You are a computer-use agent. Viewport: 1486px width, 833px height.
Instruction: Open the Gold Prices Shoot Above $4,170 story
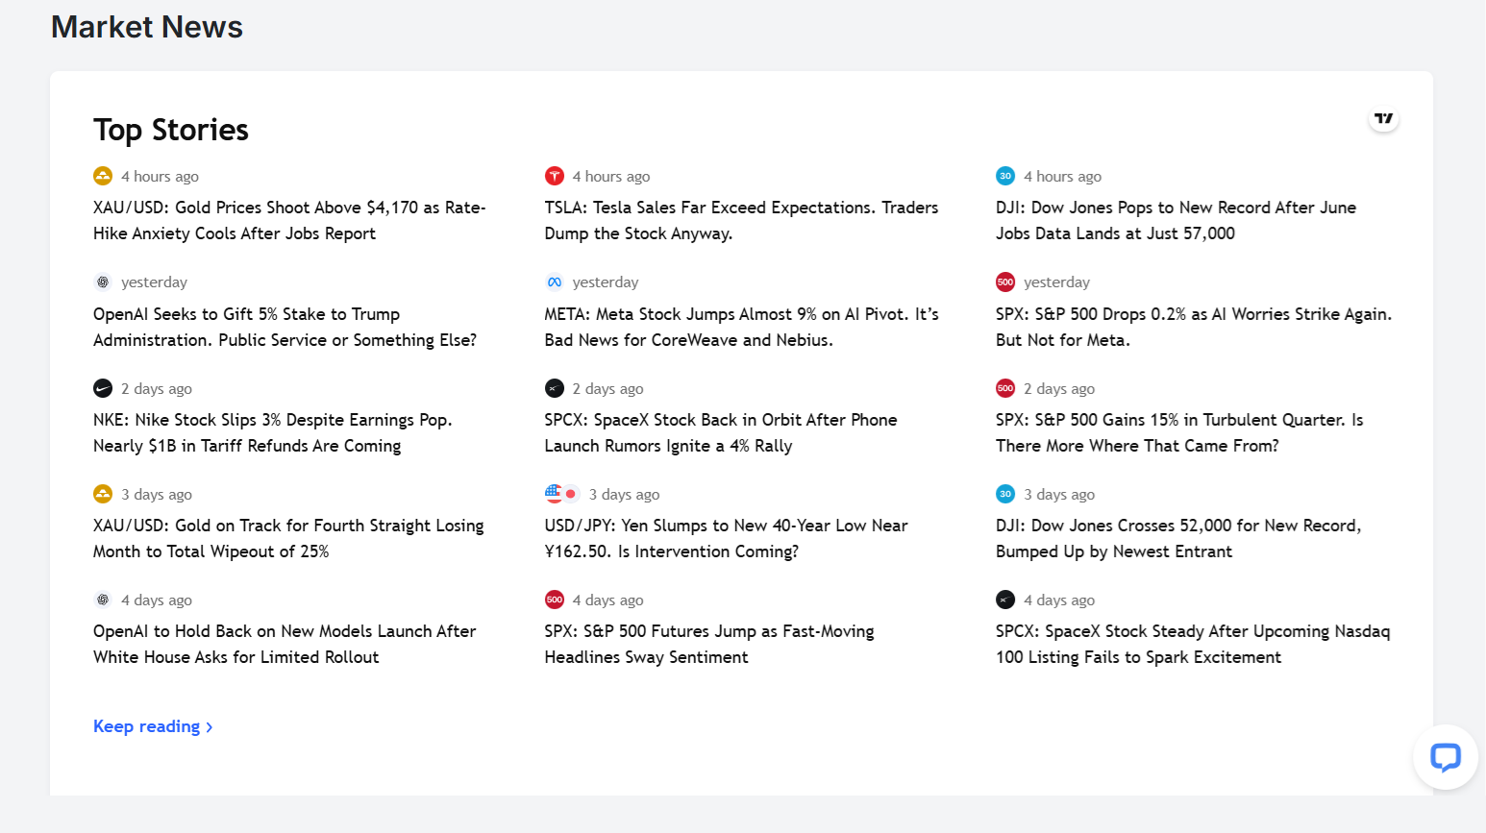(289, 220)
